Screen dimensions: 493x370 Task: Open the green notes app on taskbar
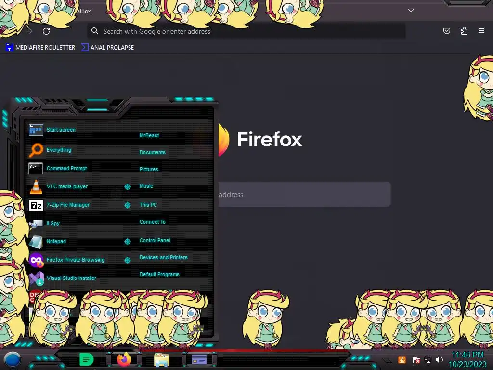pyautogui.click(x=86, y=359)
